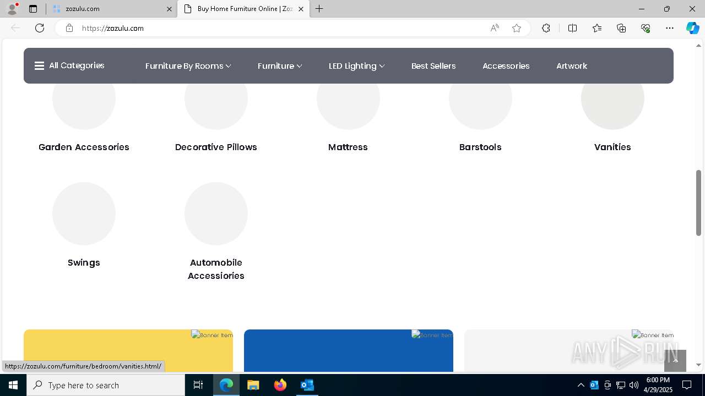The height and width of the screenshot is (396, 705).
Task: Open the Swings category link
Action: coord(84,262)
